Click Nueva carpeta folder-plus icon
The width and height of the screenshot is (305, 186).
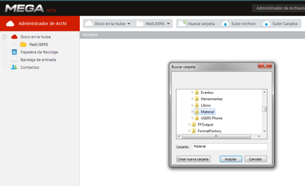(x=182, y=23)
